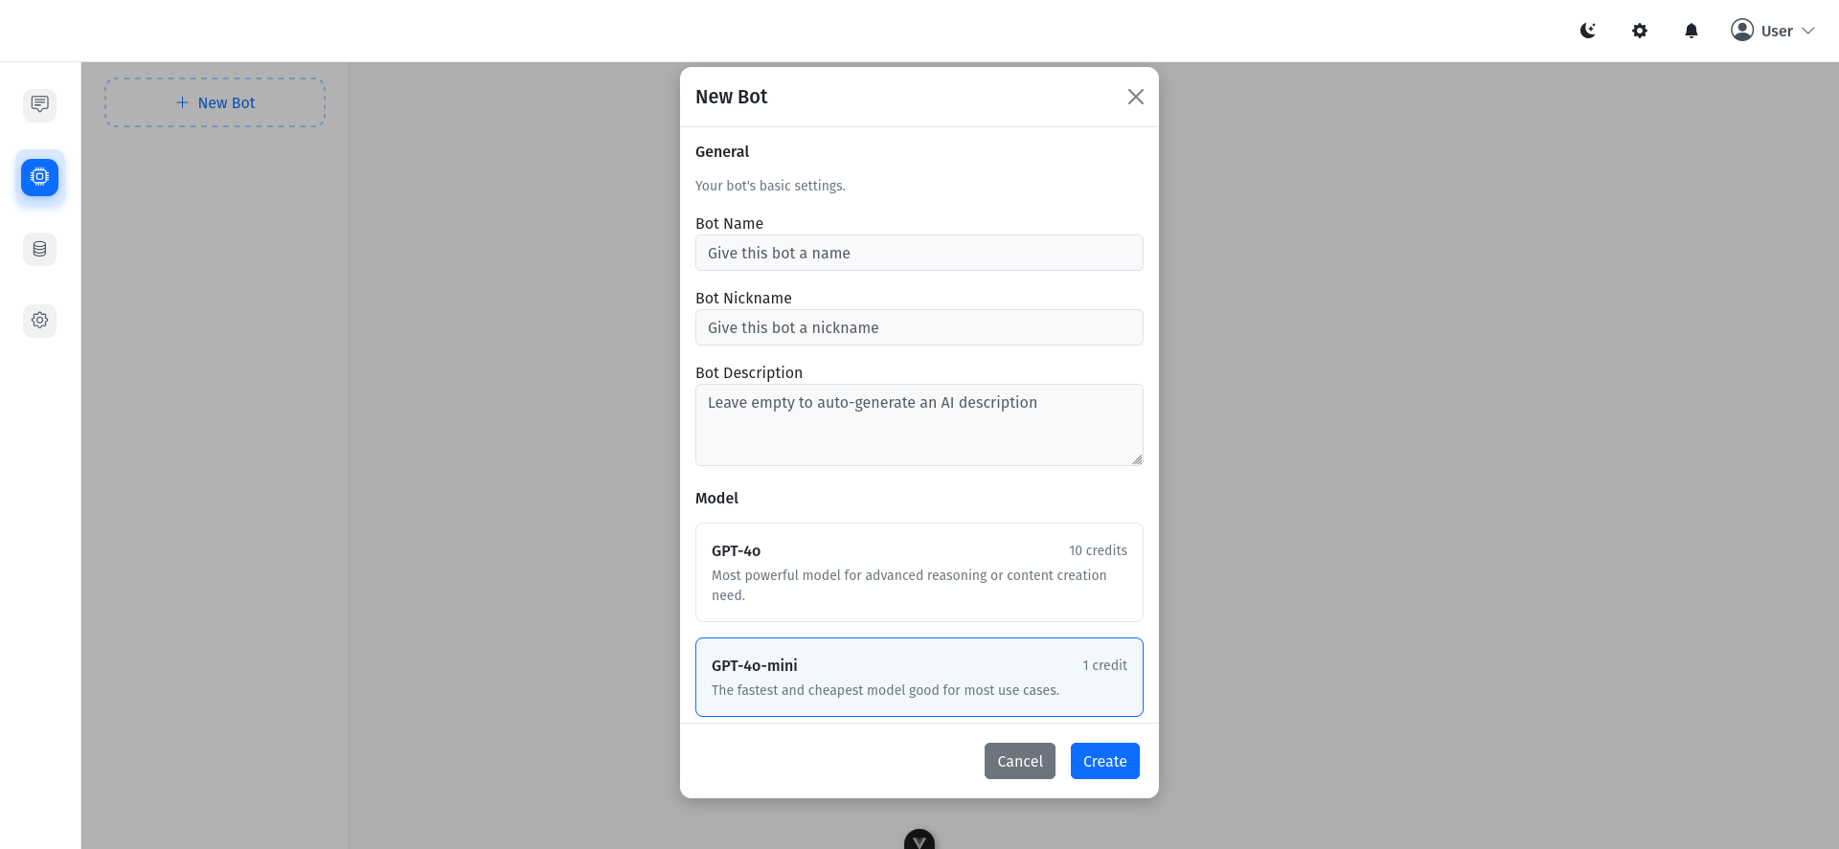Toggle dark mode moon icon
This screenshot has height=849, width=1839.
coord(1588,31)
